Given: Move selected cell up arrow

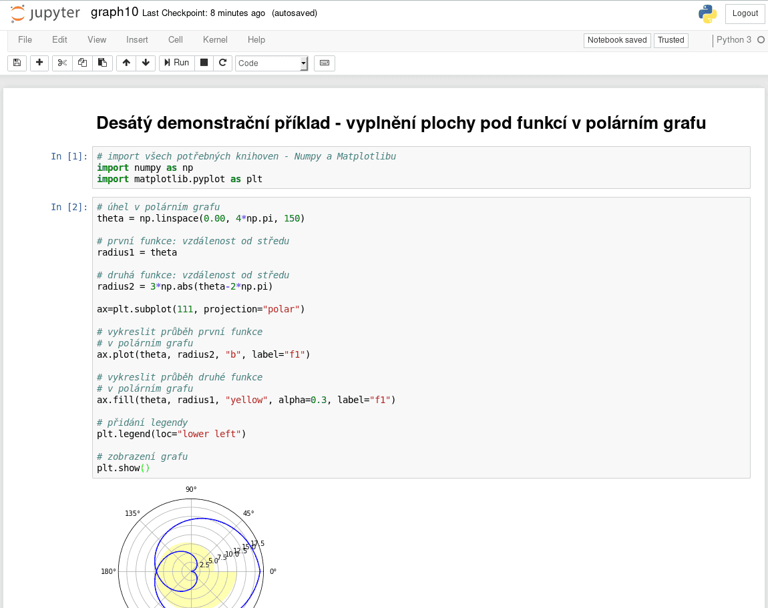Looking at the screenshot, I should (x=126, y=63).
